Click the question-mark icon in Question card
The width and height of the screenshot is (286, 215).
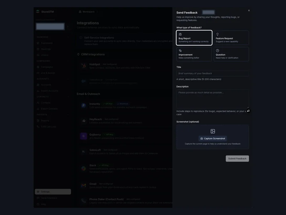click(x=217, y=51)
